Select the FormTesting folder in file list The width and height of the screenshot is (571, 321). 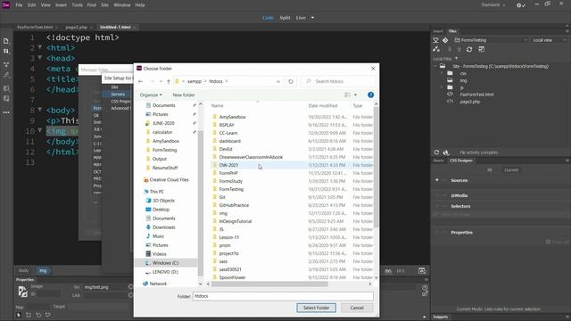231,189
